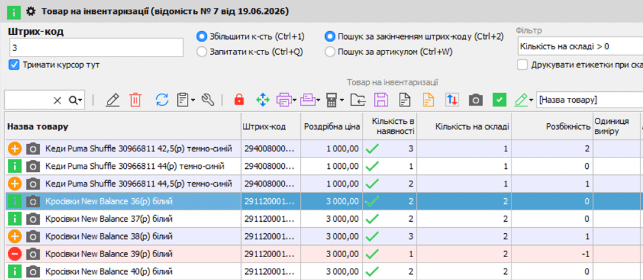Select 'Пошук за закінченням штрих-коду' radio button
The height and width of the screenshot is (280, 643).
(x=329, y=37)
